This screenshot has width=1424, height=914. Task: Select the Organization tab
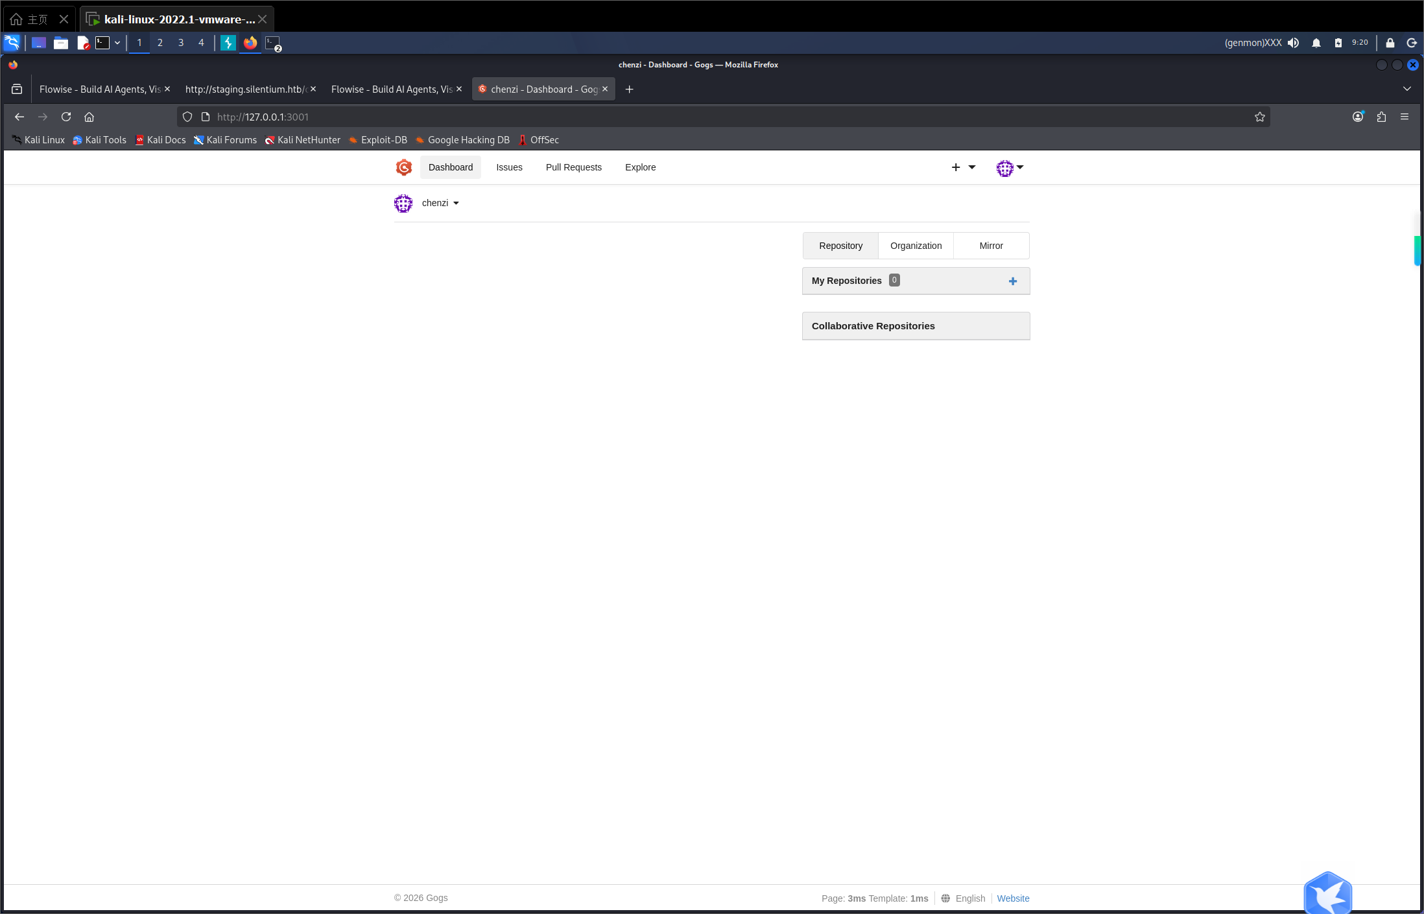point(916,246)
